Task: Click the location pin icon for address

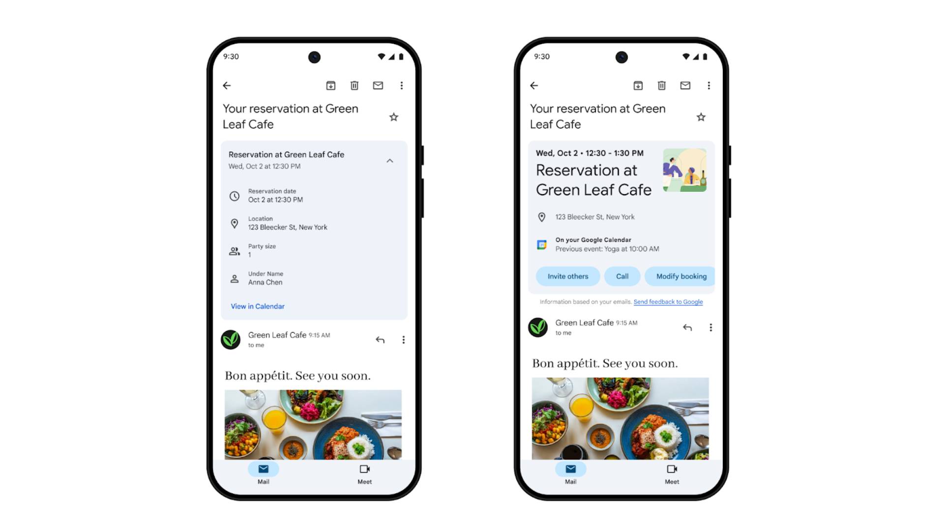Action: [x=235, y=223]
